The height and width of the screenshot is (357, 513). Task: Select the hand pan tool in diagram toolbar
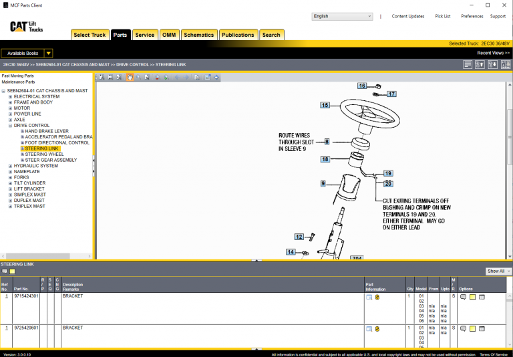point(130,78)
